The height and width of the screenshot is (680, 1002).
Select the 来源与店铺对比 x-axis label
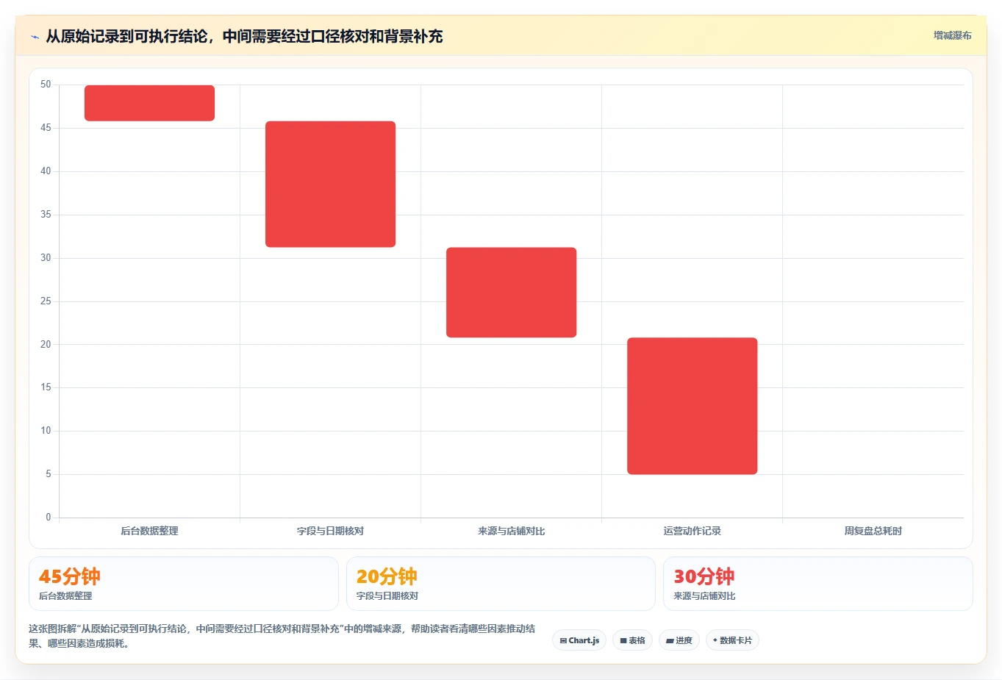pos(511,531)
